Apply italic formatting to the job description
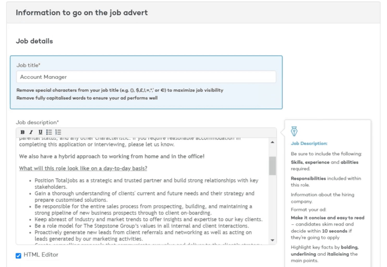387x267 pixels. [x=31, y=132]
